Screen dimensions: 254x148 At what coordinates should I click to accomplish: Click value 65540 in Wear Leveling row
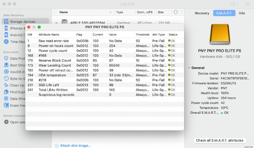[x=114, y=65]
